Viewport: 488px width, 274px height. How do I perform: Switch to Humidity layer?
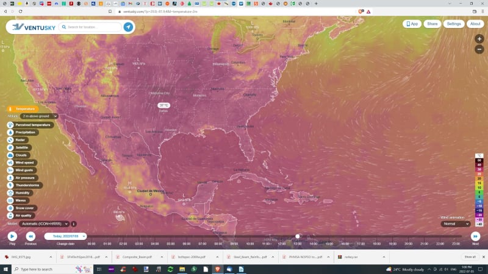pyautogui.click(x=20, y=193)
